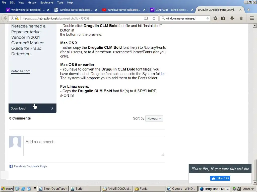Switch to Script taskbar window
The width and height of the screenshot is (257, 192).
[x=85, y=189]
